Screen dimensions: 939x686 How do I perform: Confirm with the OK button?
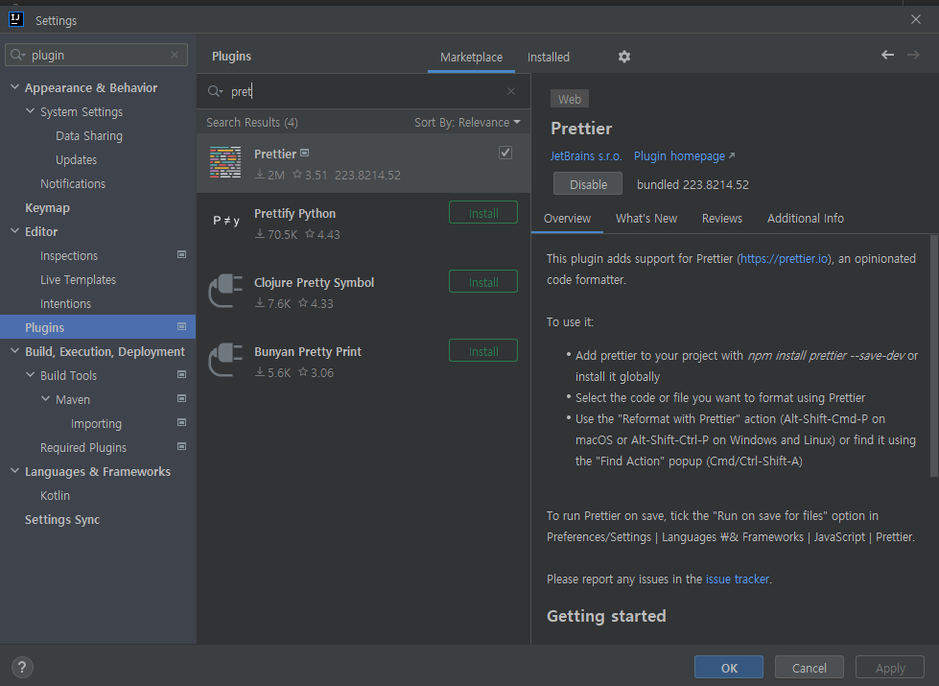(x=729, y=668)
